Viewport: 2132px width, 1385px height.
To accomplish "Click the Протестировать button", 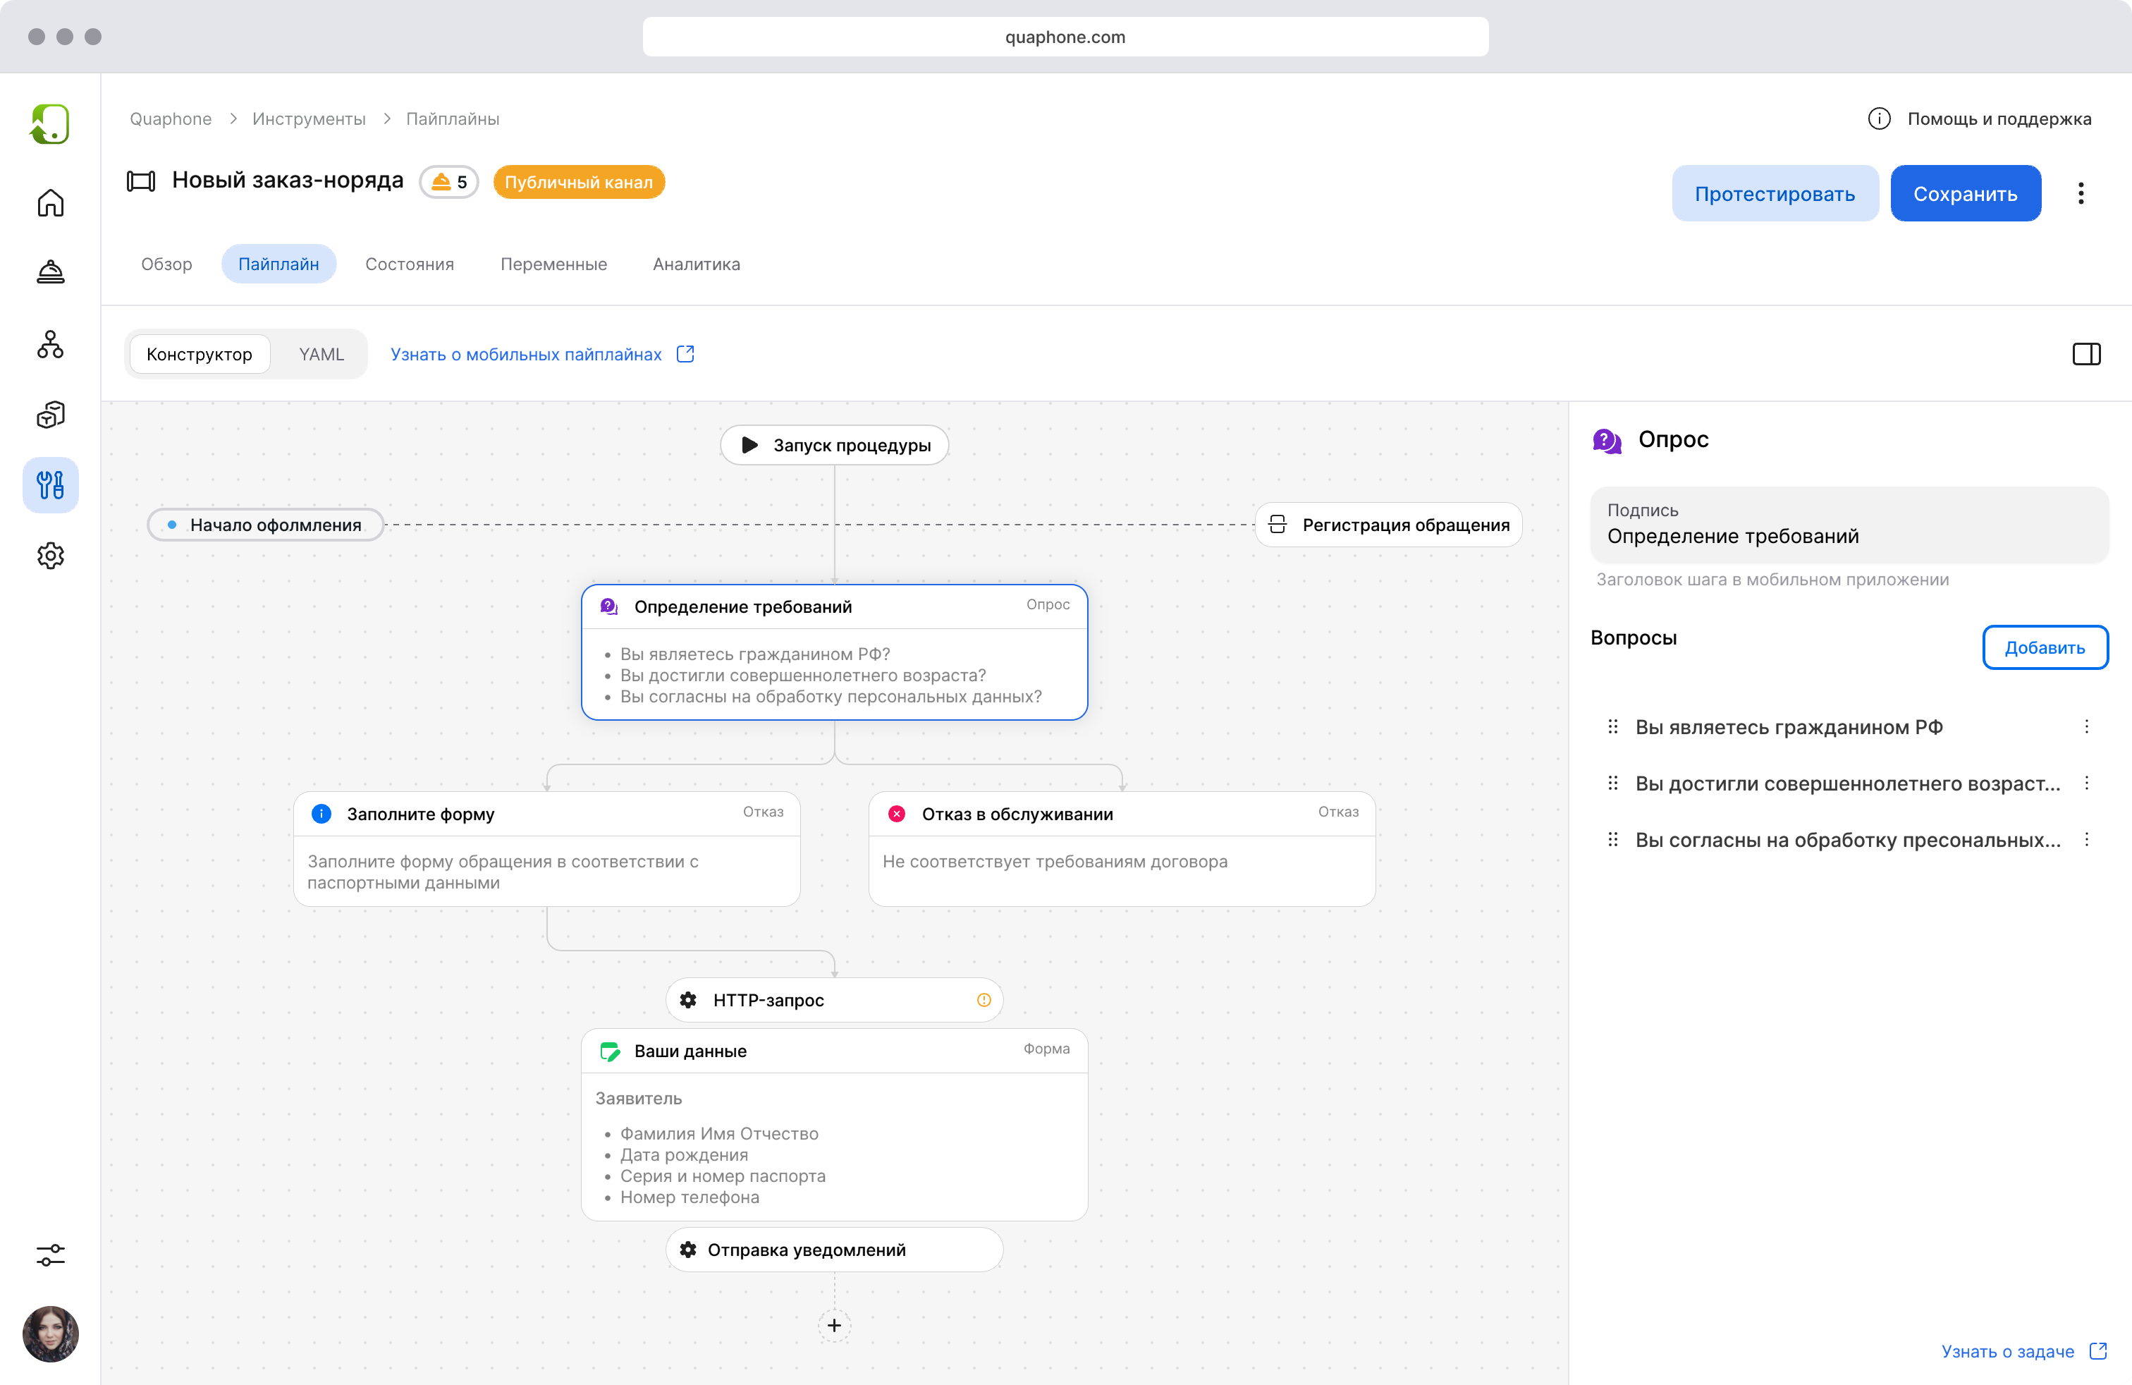I will coord(1774,193).
